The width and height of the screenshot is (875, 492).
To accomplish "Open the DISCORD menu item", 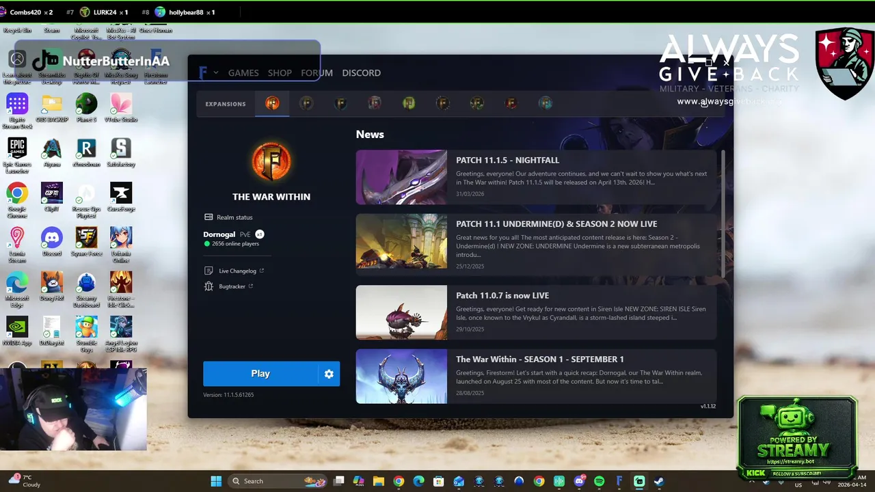I will (362, 72).
